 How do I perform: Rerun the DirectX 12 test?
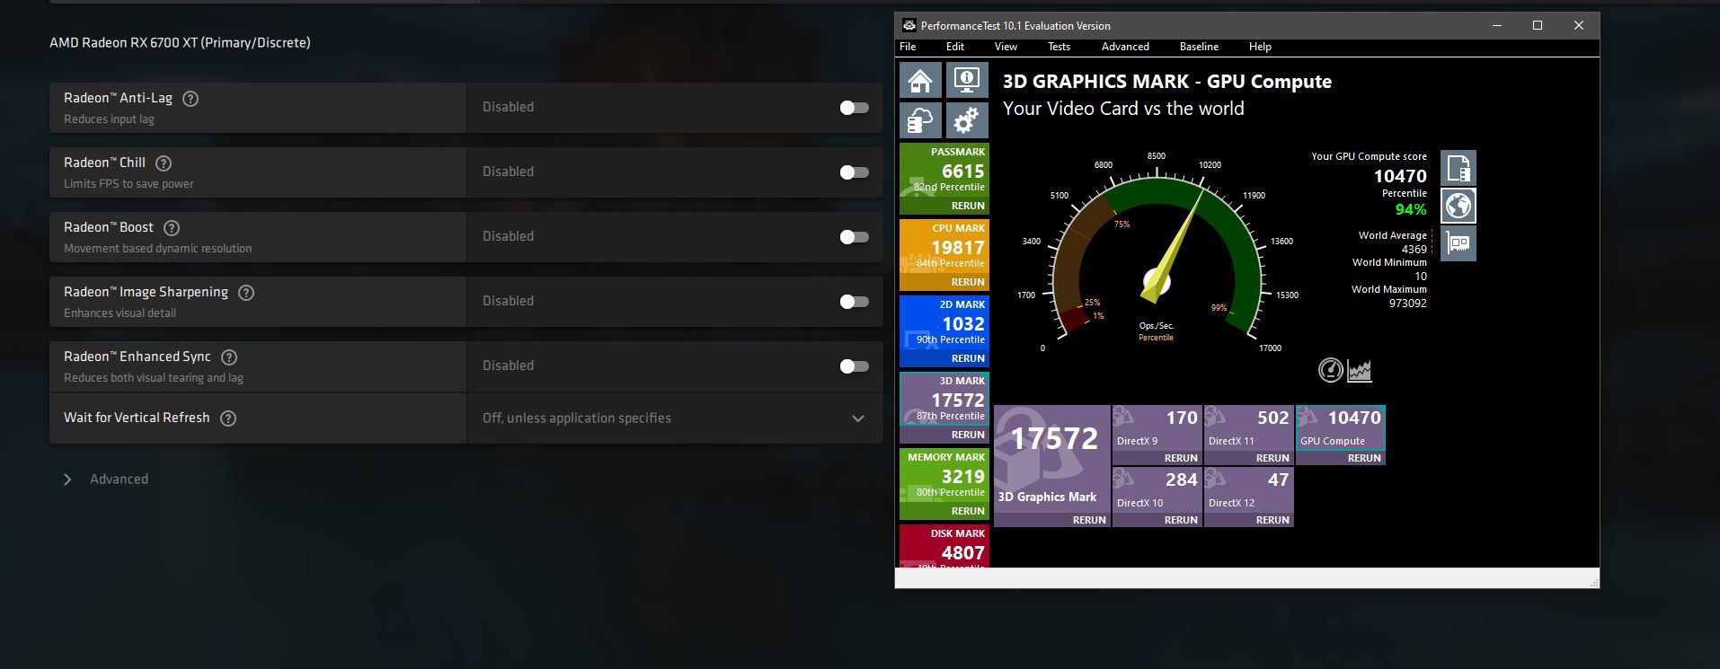point(1272,520)
